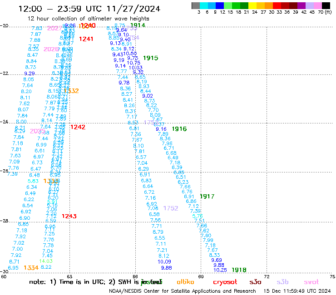Screen dimensions: 336x295
Task: Click the latitude axis label '-22'
Action: click(x=4, y=73)
